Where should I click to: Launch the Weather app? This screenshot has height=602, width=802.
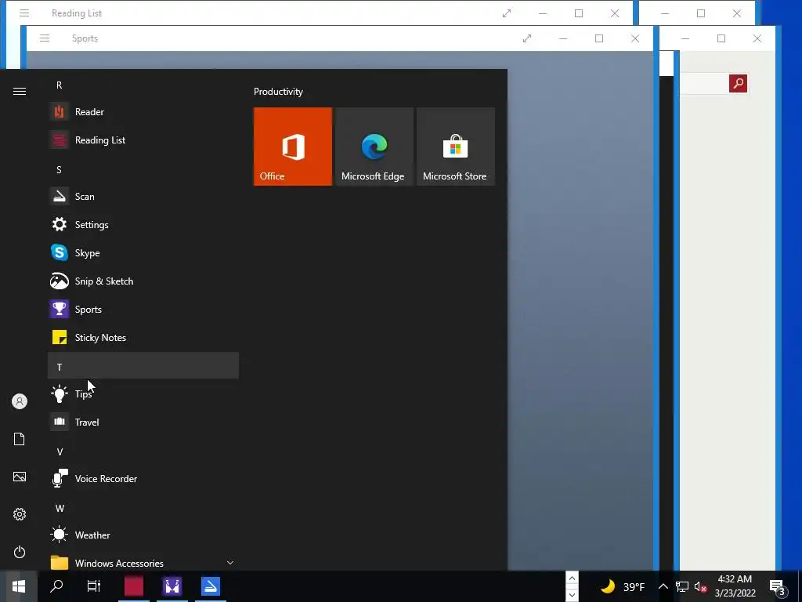pos(143,535)
